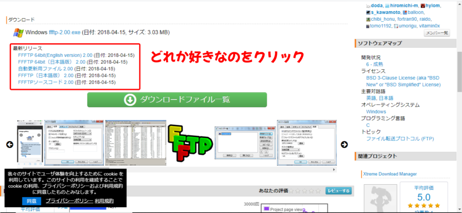
Task: Open member chibi_honu profile
Action: [x=383, y=19]
